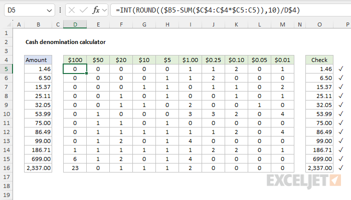351x200 pixels.
Task: Click the '$0.25' header cell
Action: pyautogui.click(x=213, y=60)
